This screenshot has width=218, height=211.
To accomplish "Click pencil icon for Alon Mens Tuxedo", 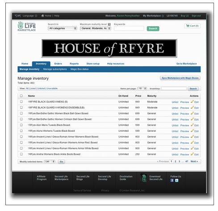I will pos(192,125).
